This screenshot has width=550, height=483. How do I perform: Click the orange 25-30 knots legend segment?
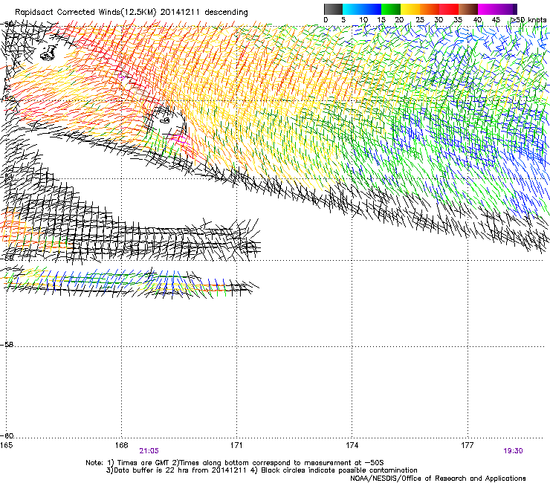pyautogui.click(x=430, y=9)
